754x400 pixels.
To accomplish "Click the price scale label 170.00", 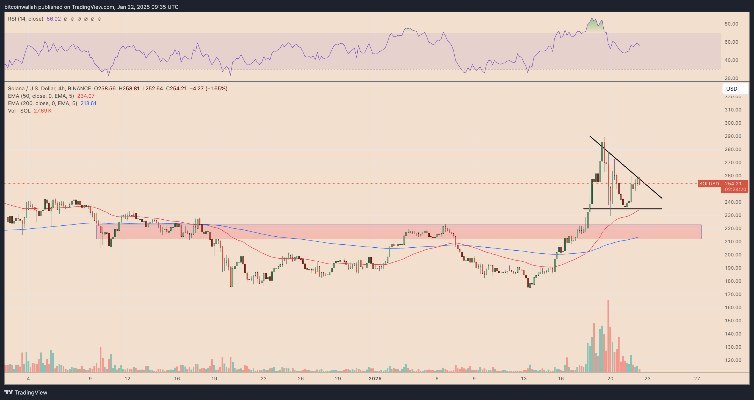I will pos(733,294).
